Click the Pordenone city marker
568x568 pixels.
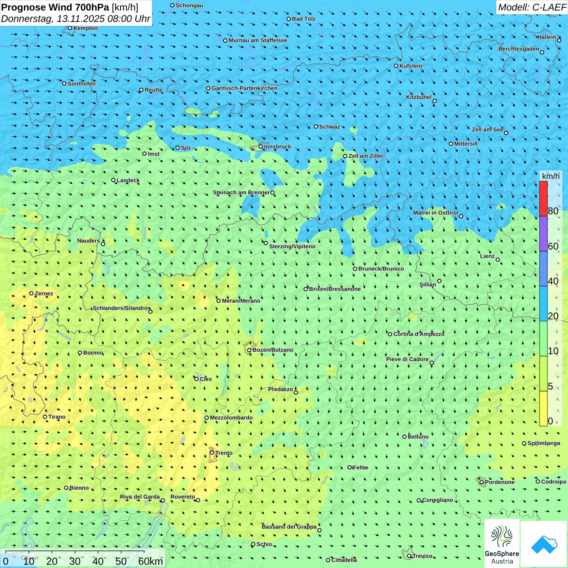pyautogui.click(x=482, y=482)
